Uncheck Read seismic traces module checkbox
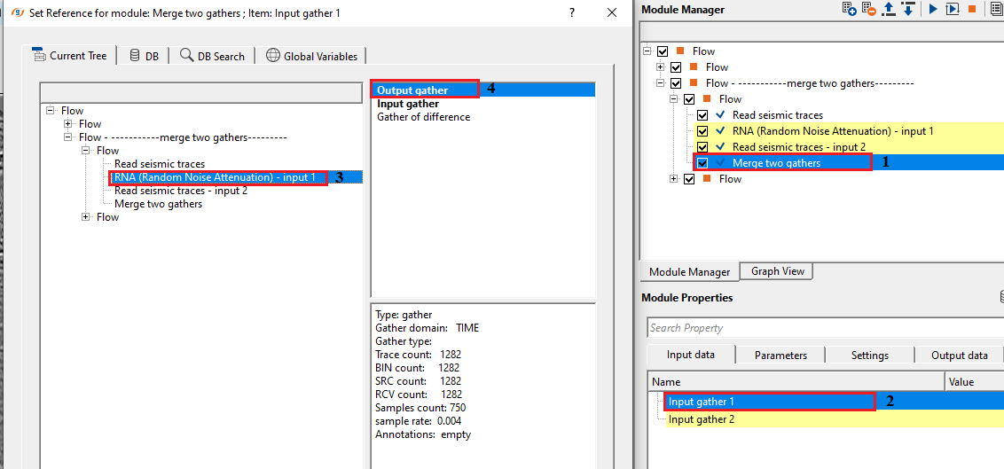Image resolution: width=1004 pixels, height=469 pixels. pos(702,115)
